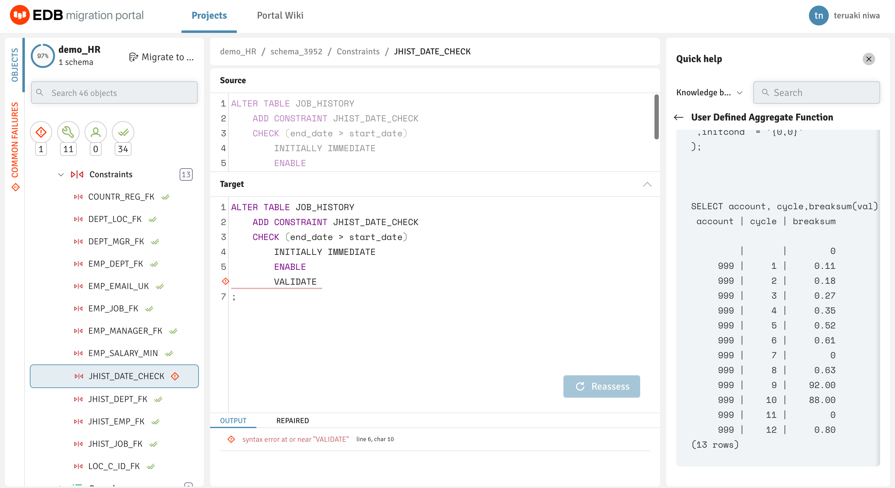Click the wrench repaired-objects filter icon
Screen dimensions: 895x488
click(x=68, y=132)
